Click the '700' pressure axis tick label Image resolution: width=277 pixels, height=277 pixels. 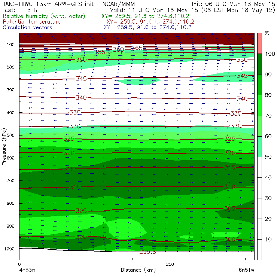[x=10, y=181]
